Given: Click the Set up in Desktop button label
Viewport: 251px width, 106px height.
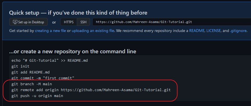Looking at the screenshot, I should click(x=31, y=22).
